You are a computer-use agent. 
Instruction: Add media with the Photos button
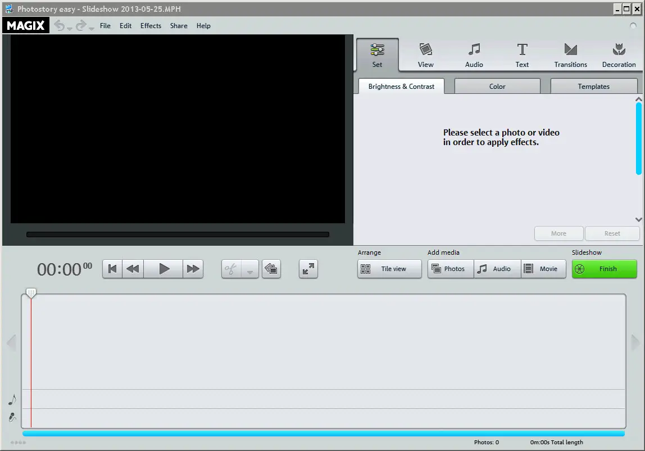pyautogui.click(x=451, y=269)
